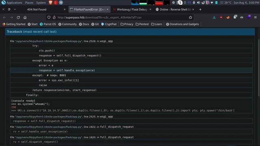Open the Firefox downloads panel
This screenshot has width=260, height=146.
214,17
